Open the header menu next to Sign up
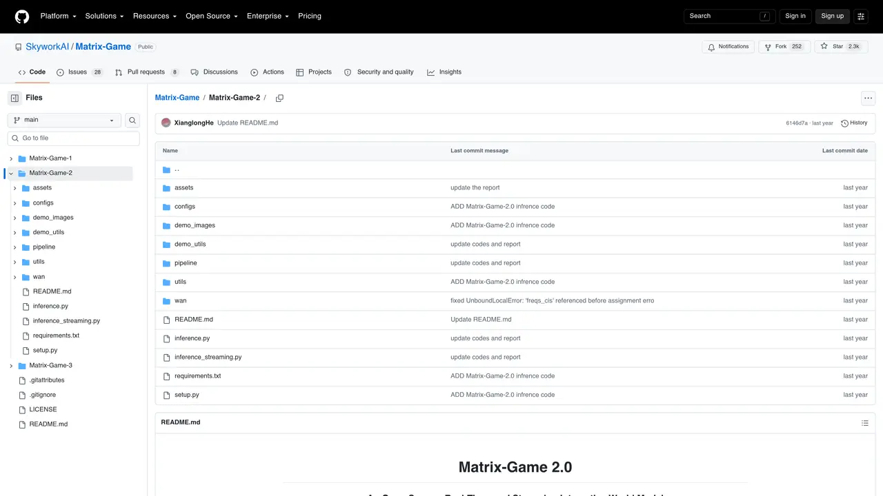Screen dimensions: 883x496 pos(861,16)
